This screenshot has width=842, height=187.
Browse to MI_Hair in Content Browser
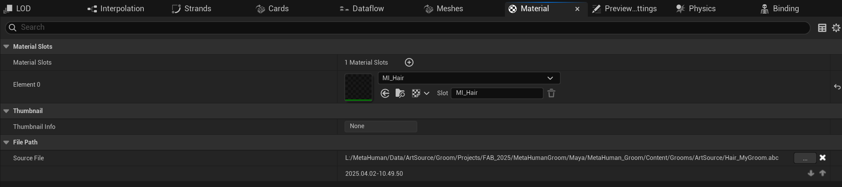[400, 93]
